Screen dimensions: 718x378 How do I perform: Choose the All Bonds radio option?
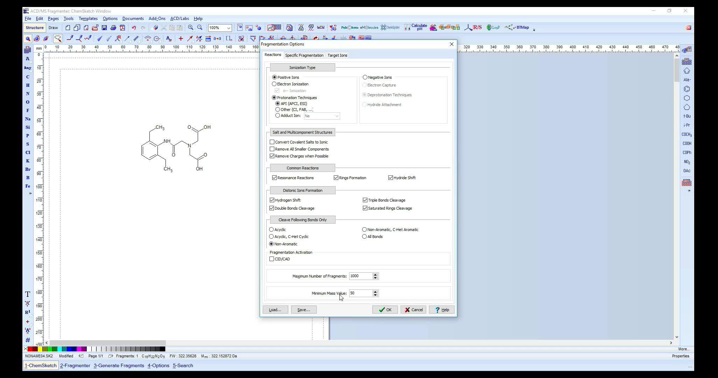pyautogui.click(x=365, y=237)
